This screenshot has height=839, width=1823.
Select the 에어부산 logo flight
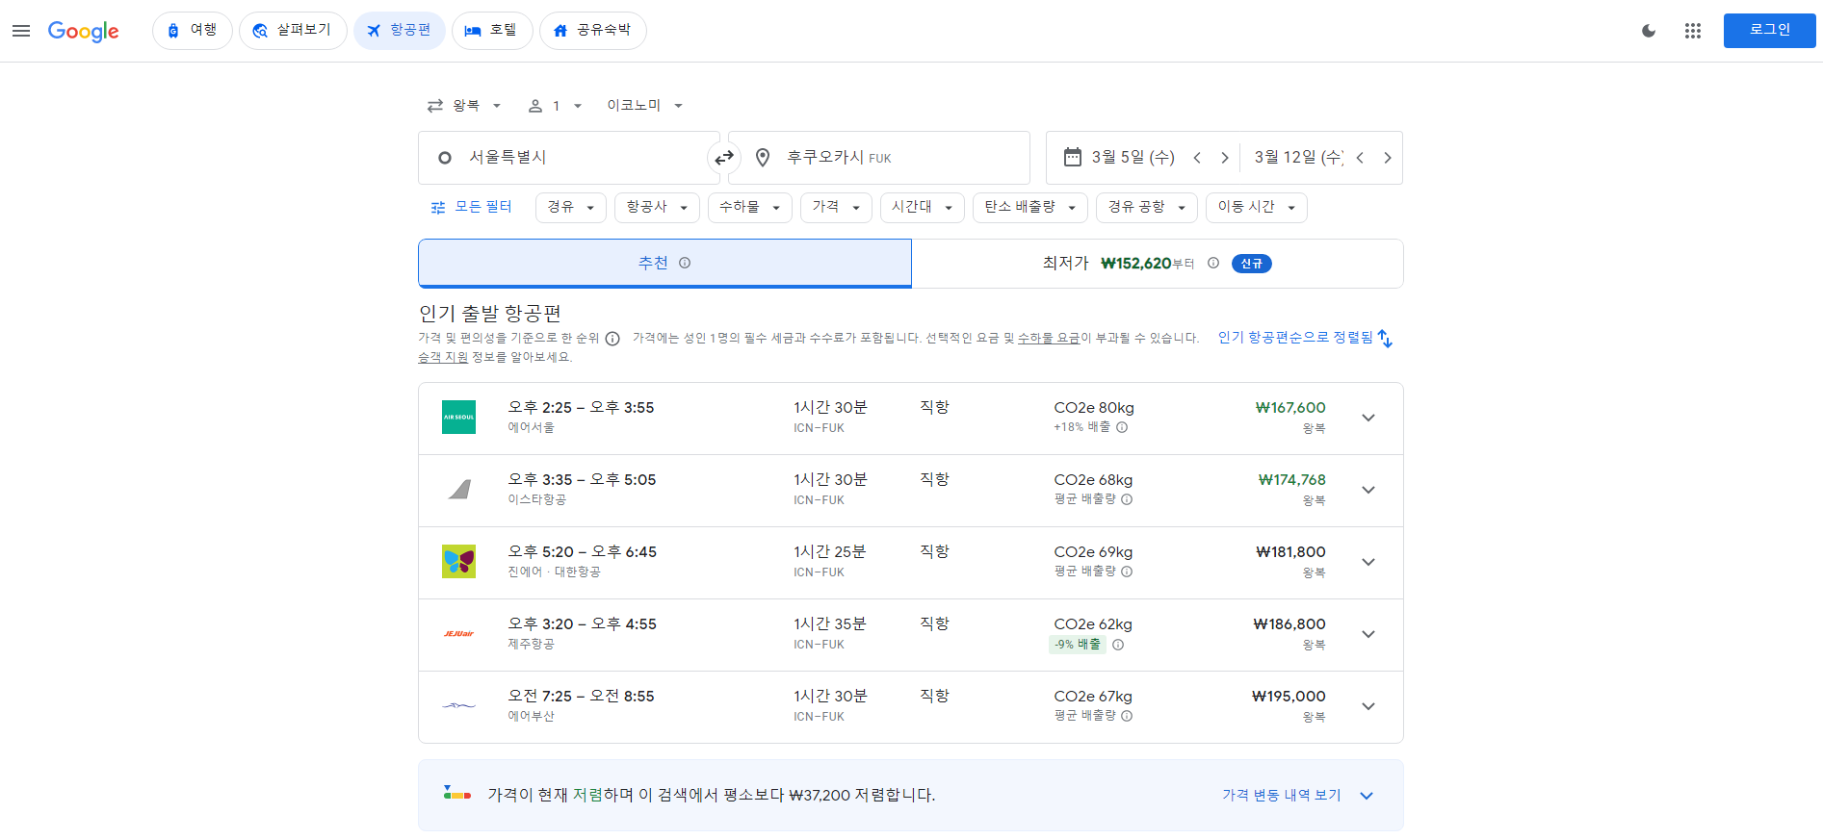tap(458, 705)
